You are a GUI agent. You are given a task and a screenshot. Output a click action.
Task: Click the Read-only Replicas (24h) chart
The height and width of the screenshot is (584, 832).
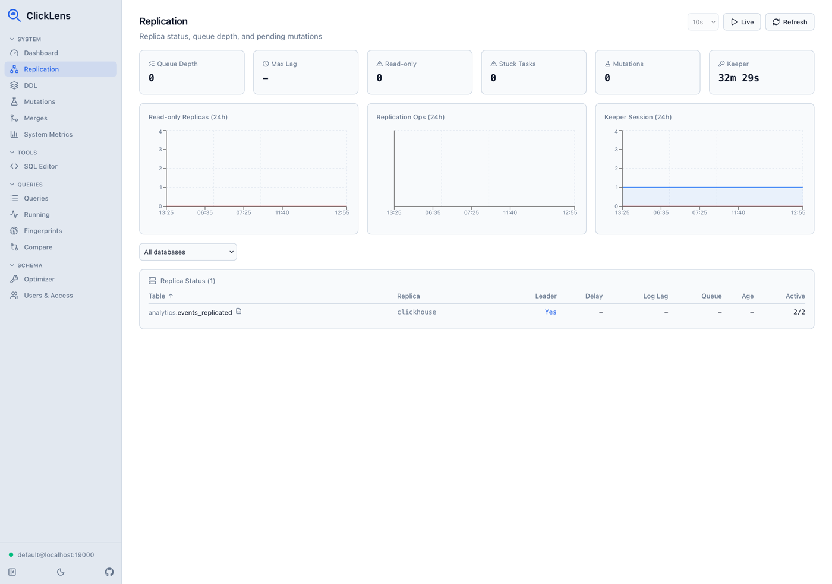pyautogui.click(x=248, y=169)
